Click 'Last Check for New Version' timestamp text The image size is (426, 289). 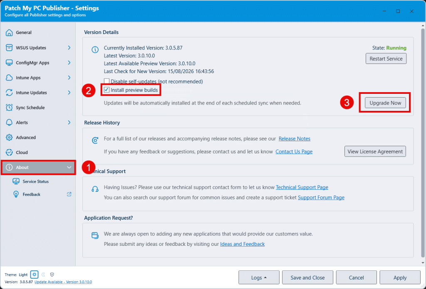tap(159, 71)
